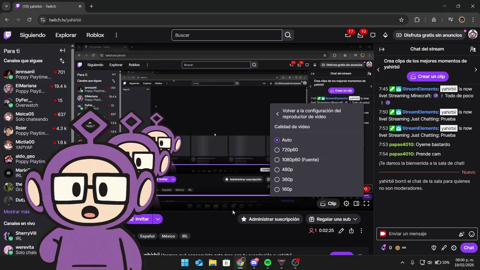
Task: Edit stream info with the pencil icon
Action: (x=341, y=231)
